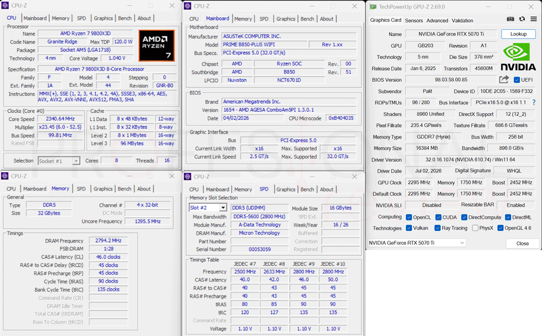Toggle the Ray Tracing checkbox
Image resolution: width=542 pixels, height=336 pixels.
437,228
